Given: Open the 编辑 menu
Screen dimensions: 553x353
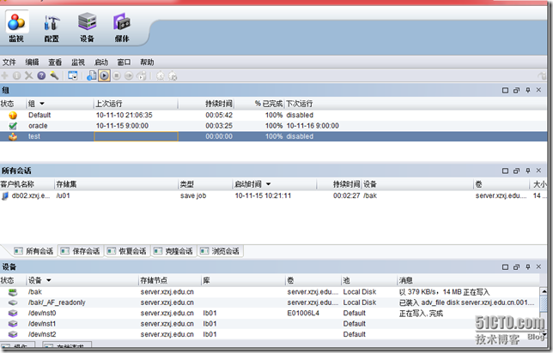Looking at the screenshot, I should [32, 63].
